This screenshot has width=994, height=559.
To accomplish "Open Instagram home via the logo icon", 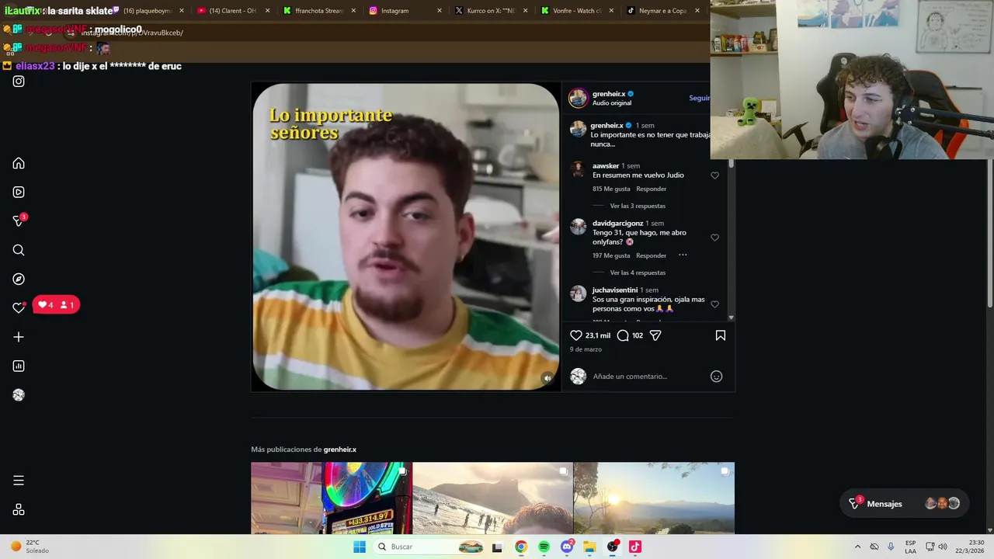I will click(19, 81).
